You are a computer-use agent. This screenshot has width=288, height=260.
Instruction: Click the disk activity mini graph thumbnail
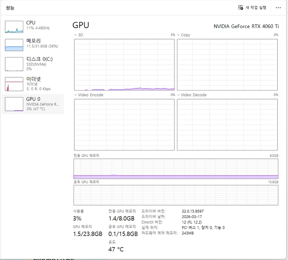coord(14,64)
